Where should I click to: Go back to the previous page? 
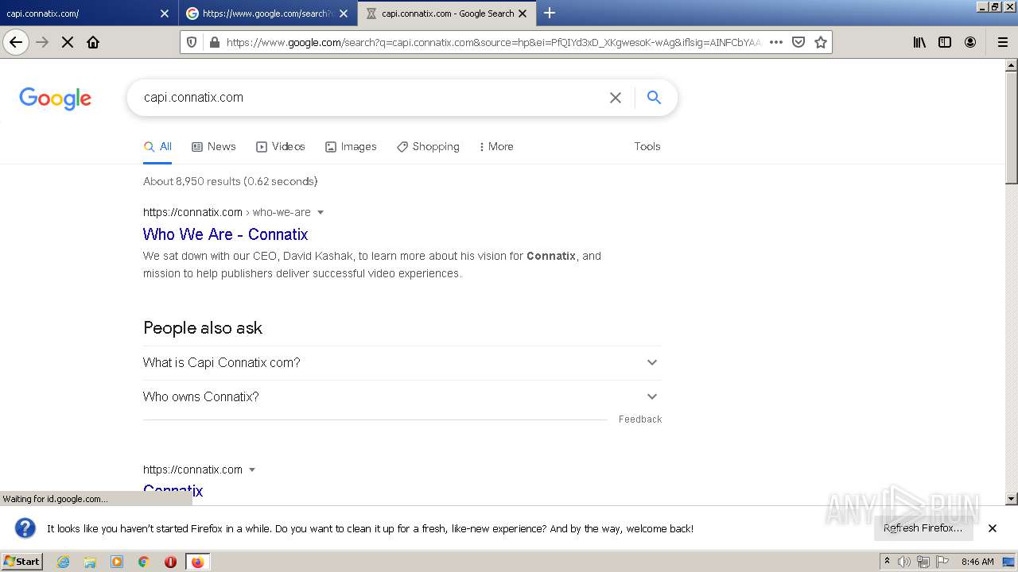(x=16, y=42)
